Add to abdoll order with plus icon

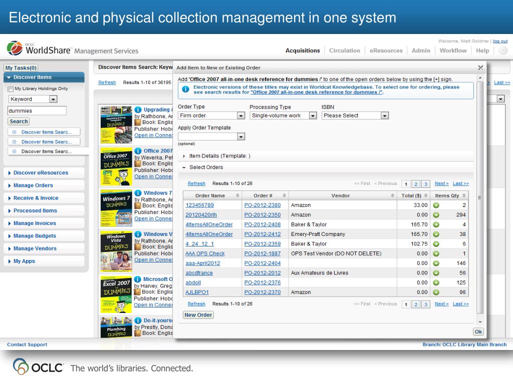tap(436, 283)
